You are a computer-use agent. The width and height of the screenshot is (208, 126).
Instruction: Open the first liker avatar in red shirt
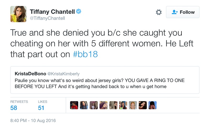(74, 105)
